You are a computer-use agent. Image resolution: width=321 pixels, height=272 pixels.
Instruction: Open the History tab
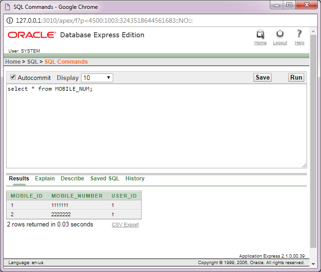click(135, 179)
